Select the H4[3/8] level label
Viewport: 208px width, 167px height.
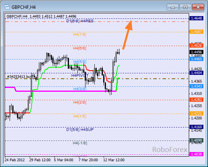point(80,89)
